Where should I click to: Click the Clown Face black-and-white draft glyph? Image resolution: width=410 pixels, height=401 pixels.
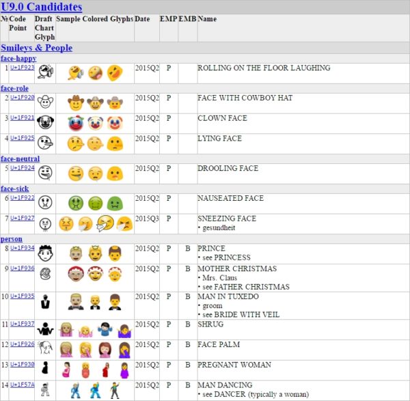[45, 122]
